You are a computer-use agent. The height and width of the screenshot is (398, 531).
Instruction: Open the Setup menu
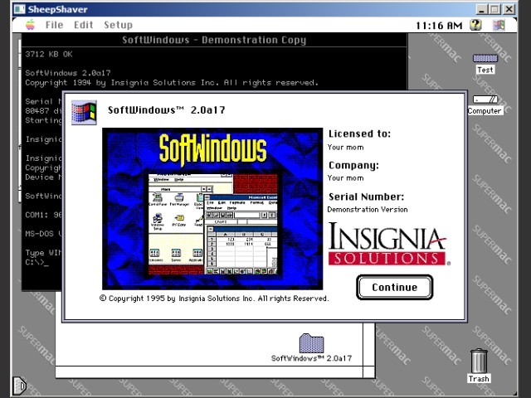(118, 25)
